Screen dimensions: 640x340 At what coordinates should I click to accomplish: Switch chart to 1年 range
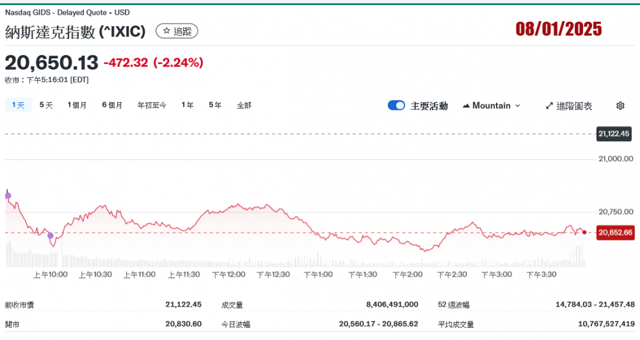187,105
